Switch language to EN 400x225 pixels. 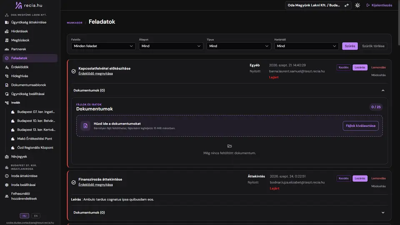[x=36, y=216]
